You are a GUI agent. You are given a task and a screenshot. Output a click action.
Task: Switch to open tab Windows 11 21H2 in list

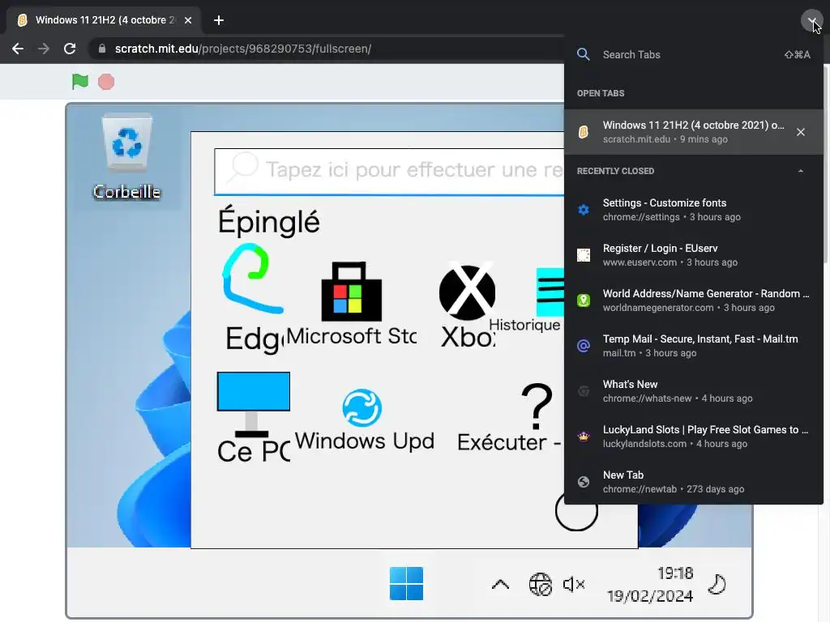694,132
